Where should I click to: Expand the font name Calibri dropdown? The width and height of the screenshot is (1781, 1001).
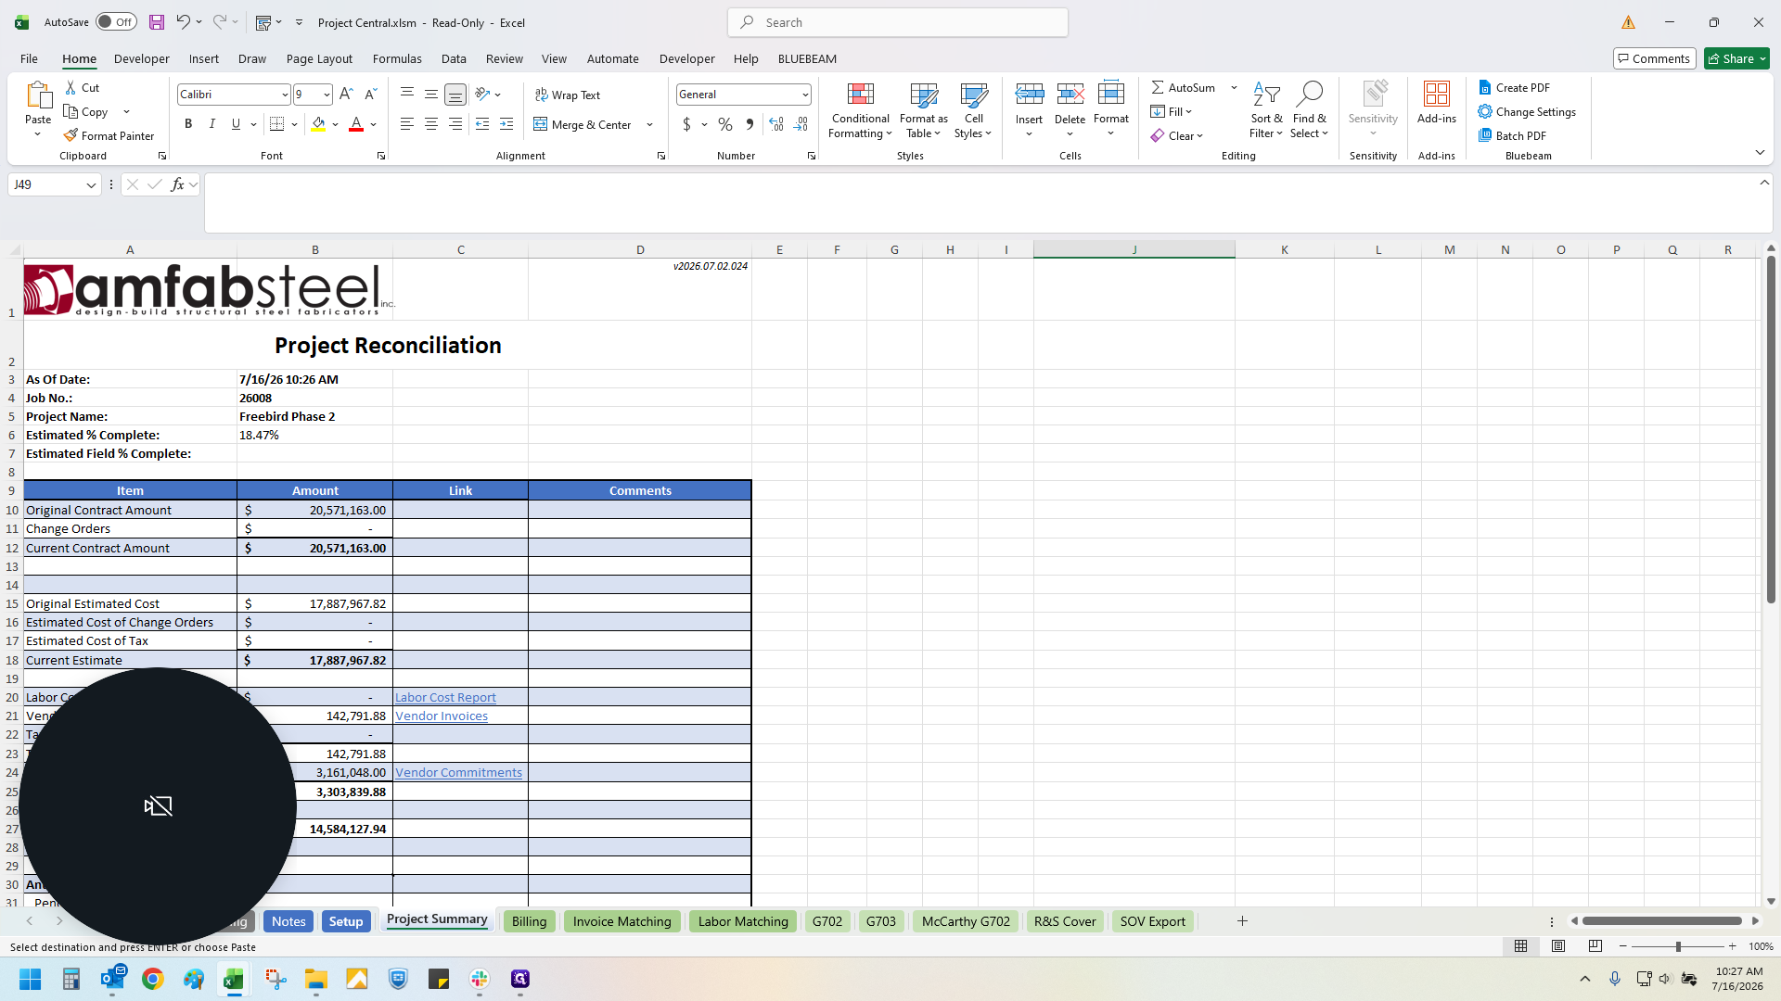pos(285,95)
